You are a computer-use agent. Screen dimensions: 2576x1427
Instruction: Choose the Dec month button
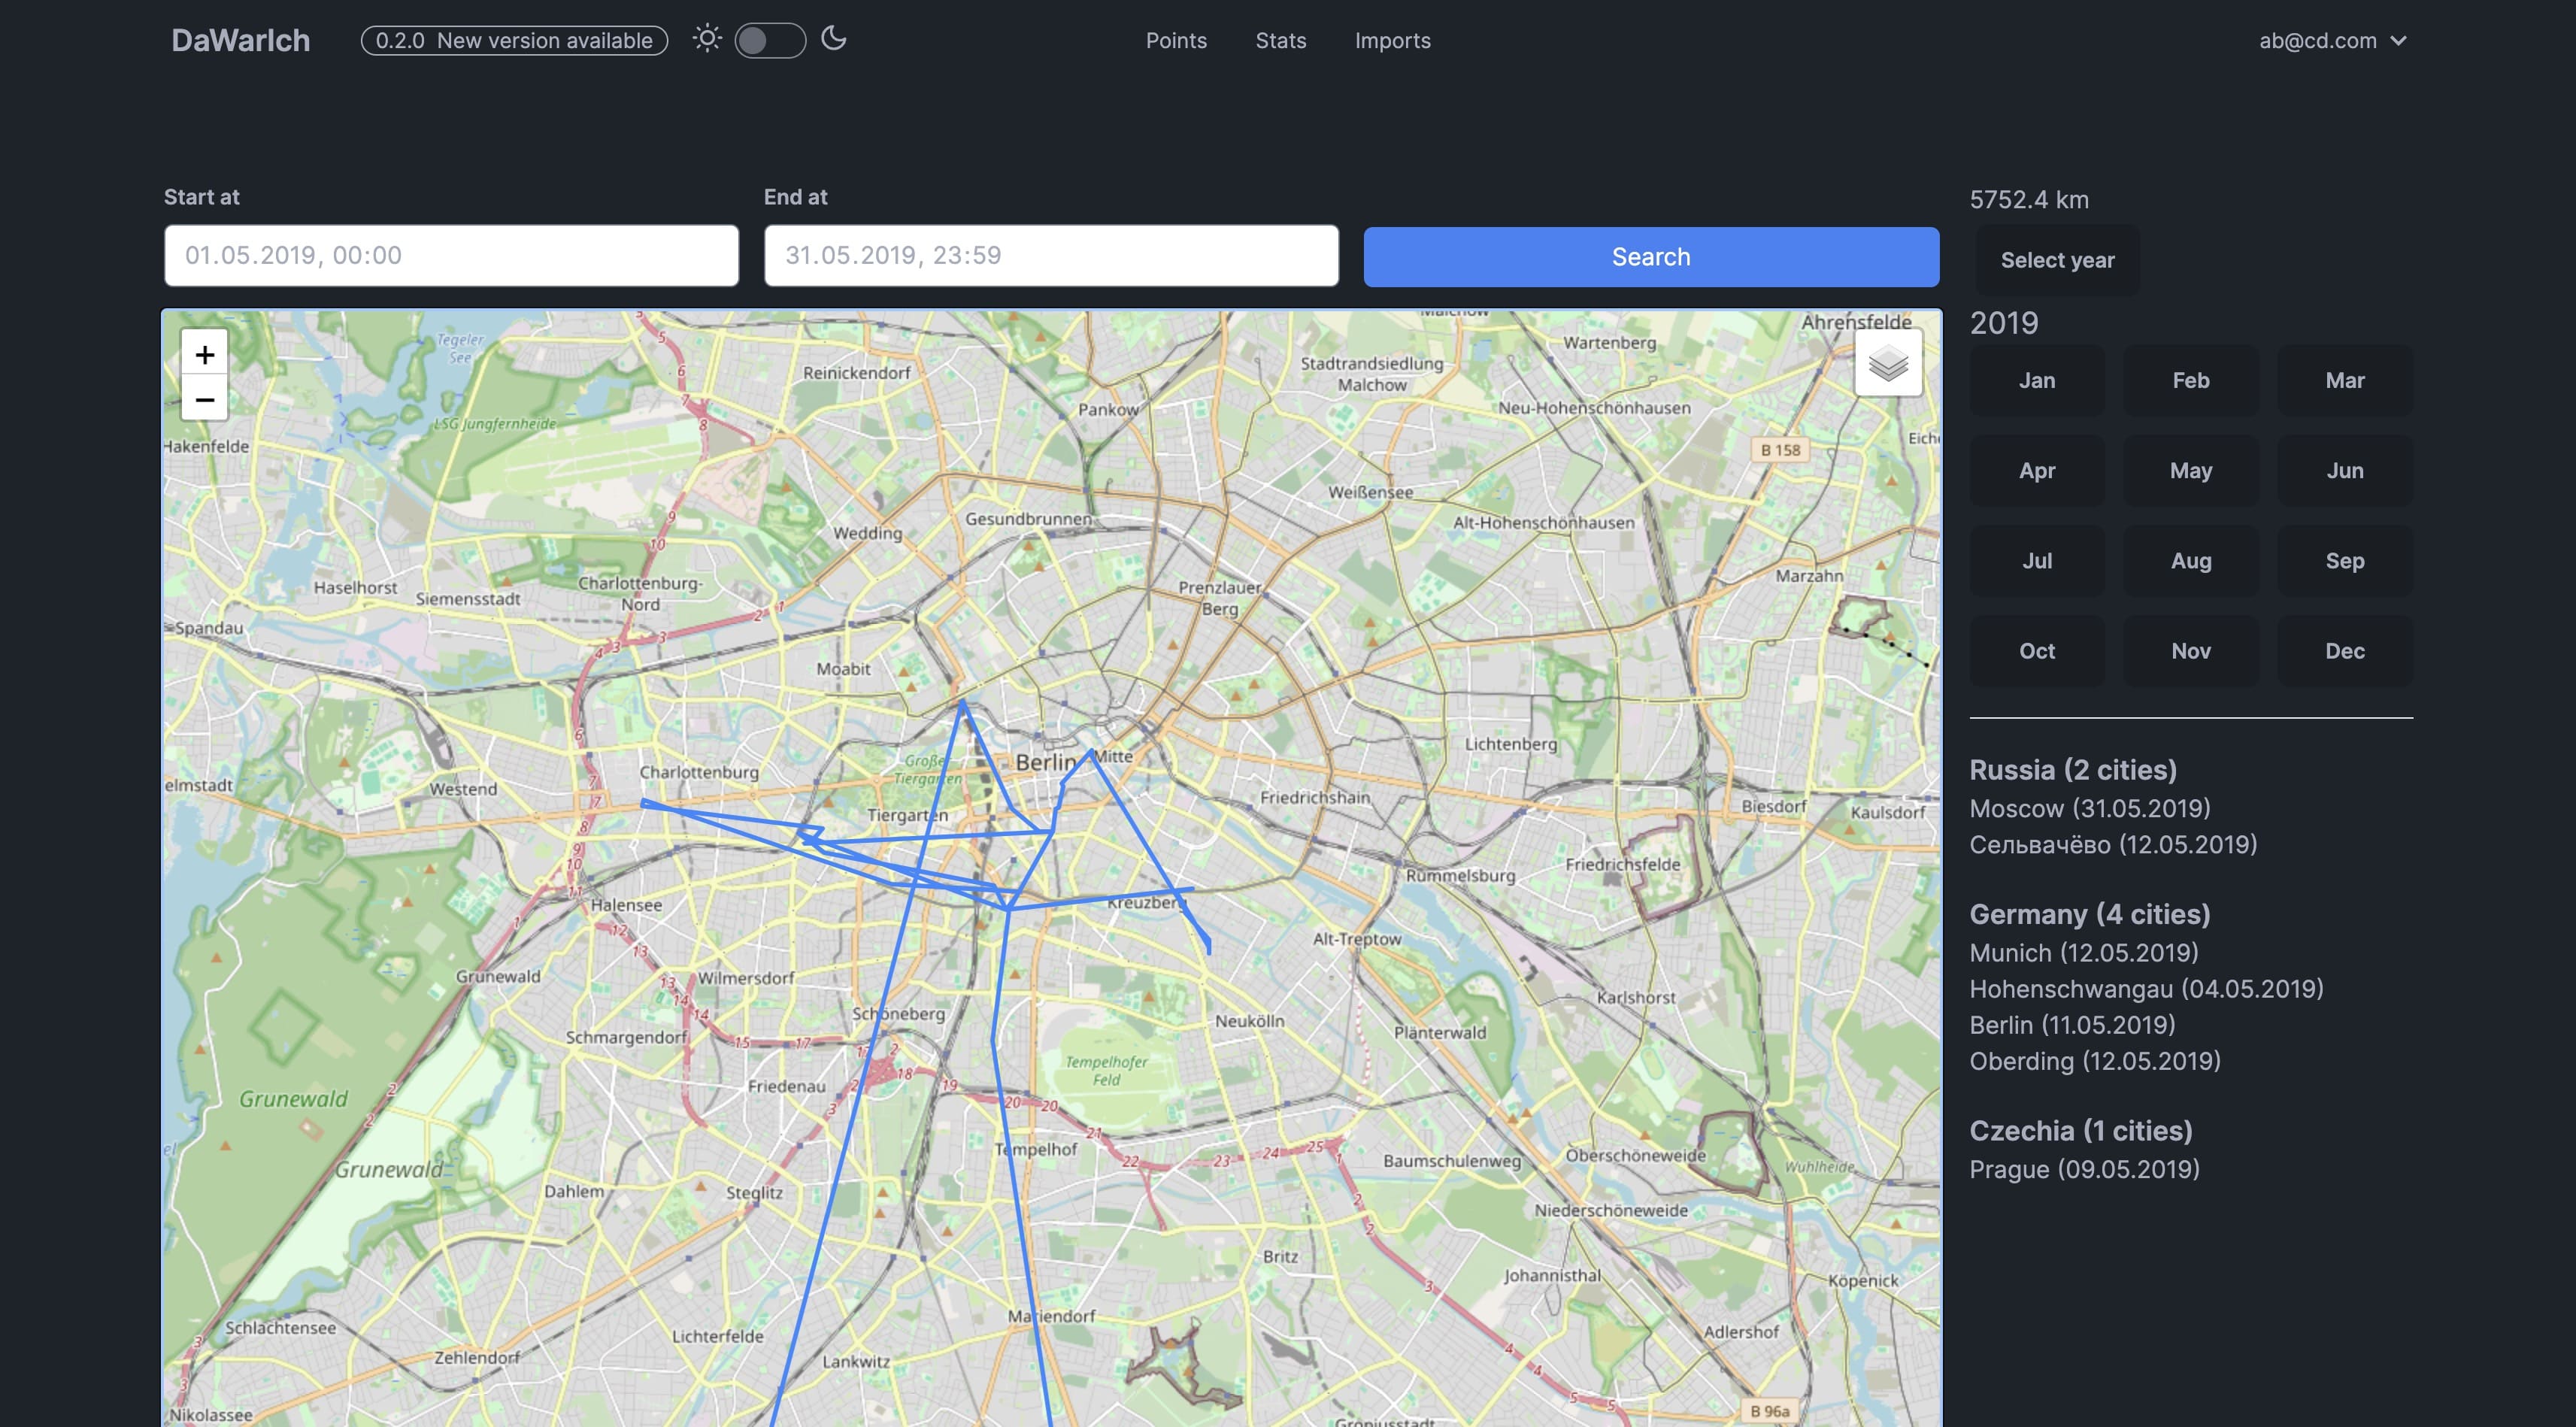[2344, 651]
